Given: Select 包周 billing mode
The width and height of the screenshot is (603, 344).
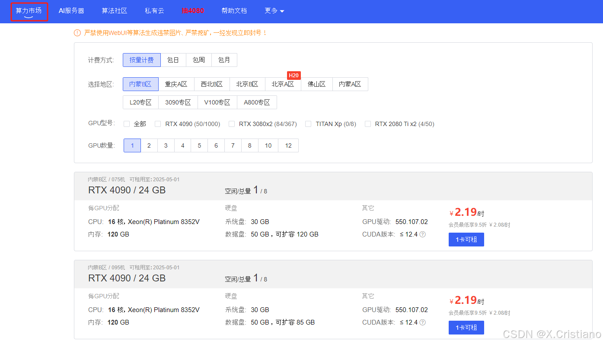Looking at the screenshot, I should click(199, 60).
